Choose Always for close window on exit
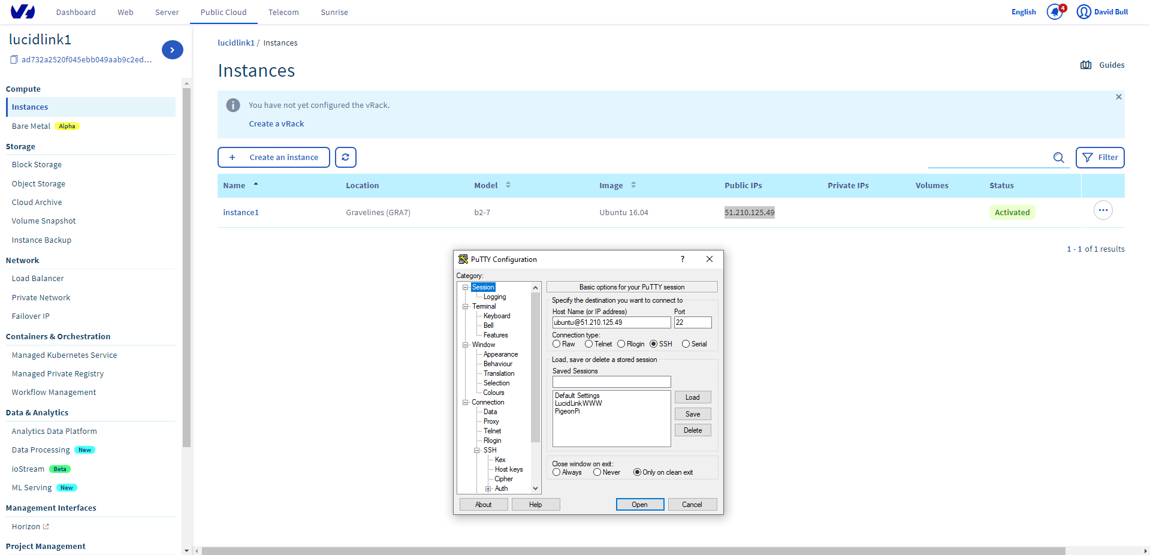Viewport: 1150px width, 555px height. (557, 472)
